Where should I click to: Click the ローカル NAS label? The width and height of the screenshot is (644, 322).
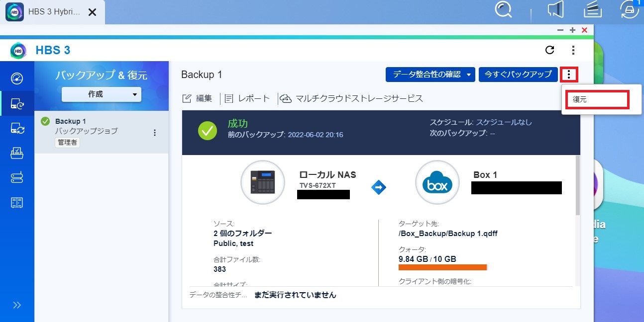point(327,175)
